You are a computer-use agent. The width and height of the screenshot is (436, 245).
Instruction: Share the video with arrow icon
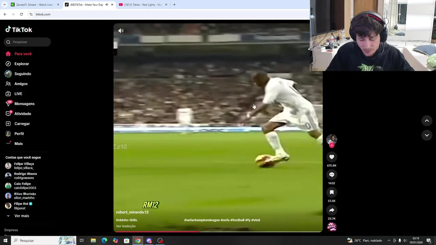(332, 210)
